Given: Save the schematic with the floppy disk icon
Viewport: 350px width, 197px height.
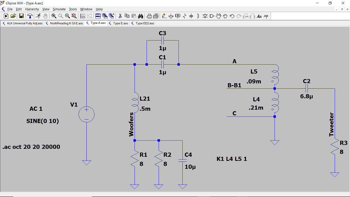Looking at the screenshot, I should pyautogui.click(x=21, y=16).
